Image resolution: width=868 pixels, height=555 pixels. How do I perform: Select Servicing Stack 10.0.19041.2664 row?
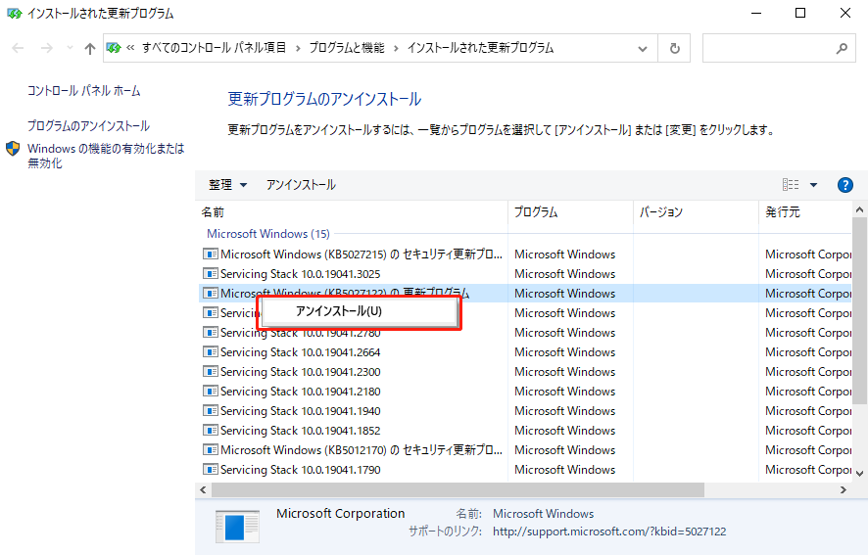(x=525, y=352)
